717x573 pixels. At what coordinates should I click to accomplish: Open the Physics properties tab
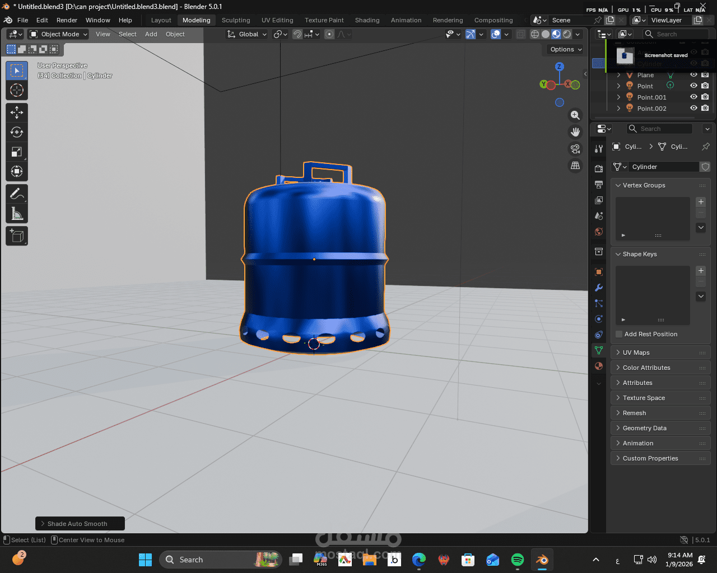pos(599,319)
